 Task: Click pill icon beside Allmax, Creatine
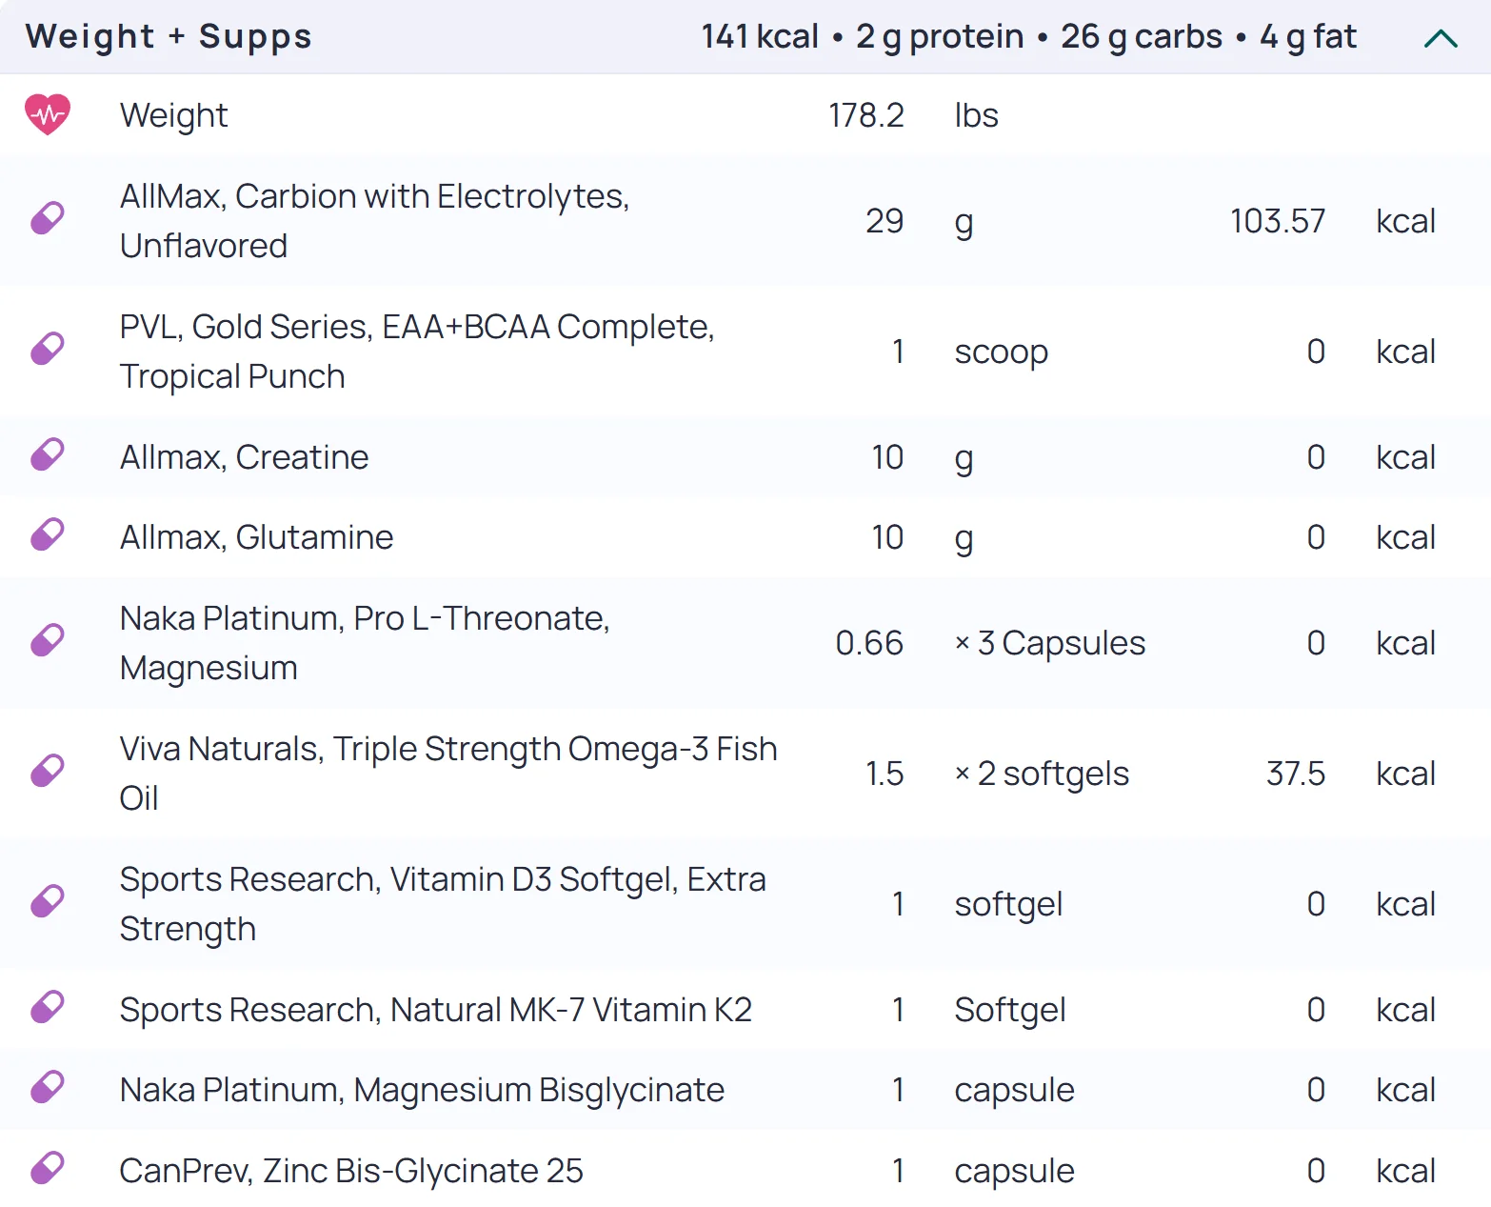48,455
